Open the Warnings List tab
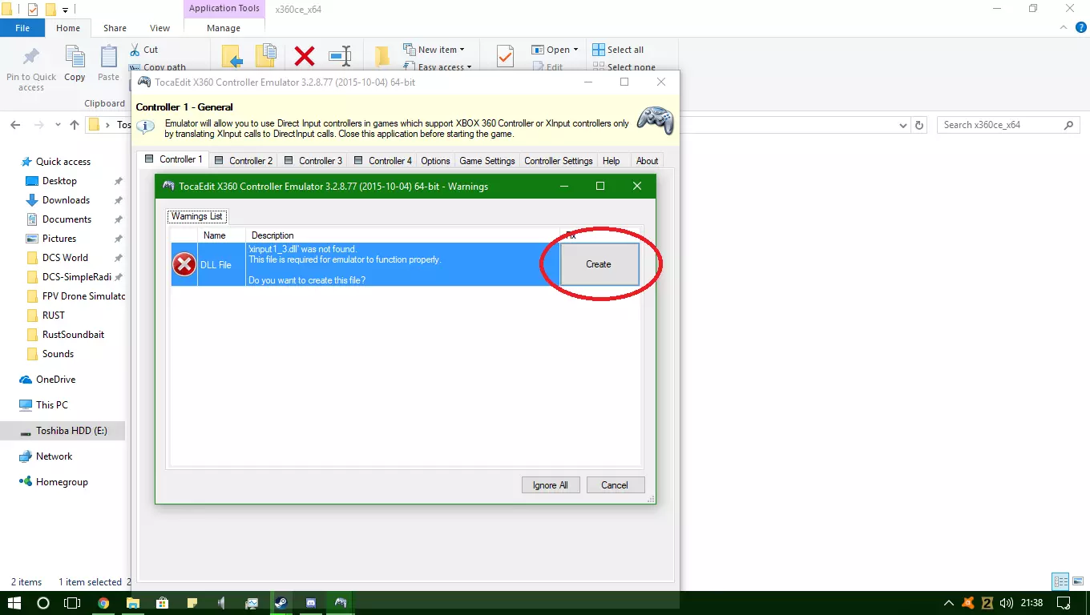The image size is (1090, 615). [197, 216]
